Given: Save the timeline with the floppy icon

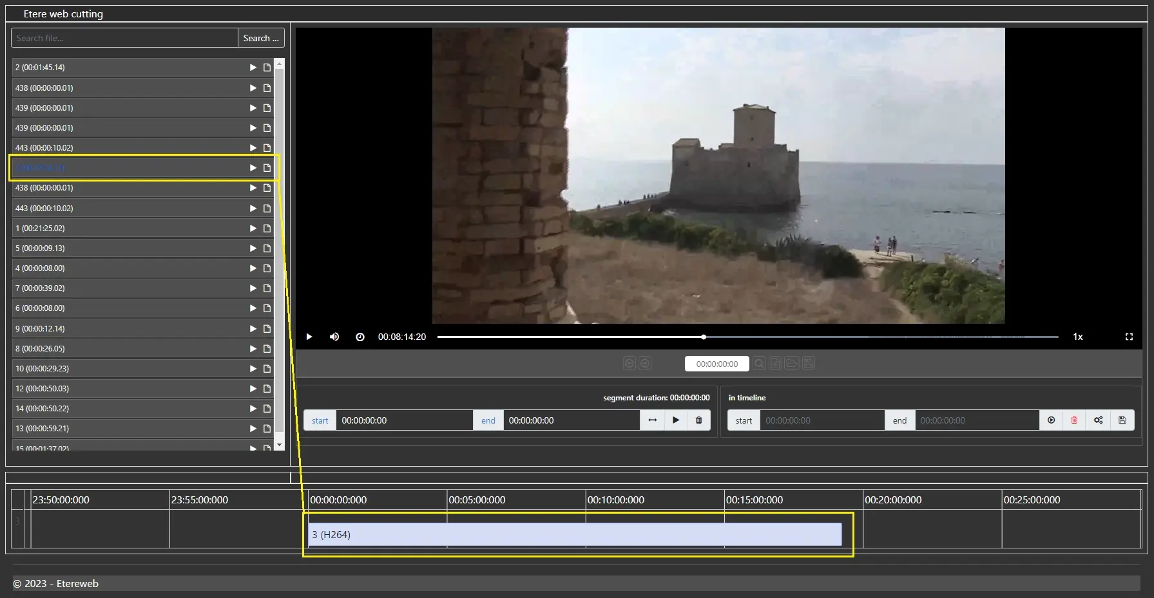Looking at the screenshot, I should pos(1122,420).
